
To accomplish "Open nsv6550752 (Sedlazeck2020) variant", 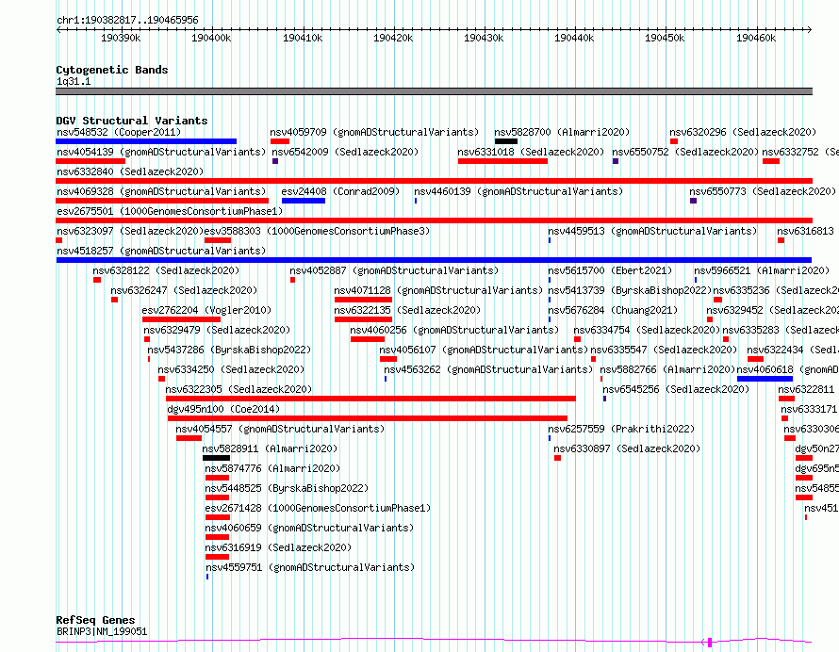I will click(x=685, y=152).
